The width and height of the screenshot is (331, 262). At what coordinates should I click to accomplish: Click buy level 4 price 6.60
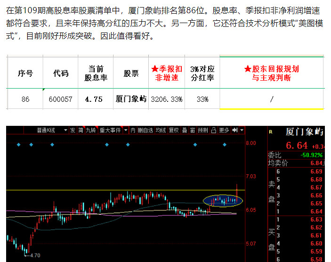pyautogui.click(x=316, y=244)
